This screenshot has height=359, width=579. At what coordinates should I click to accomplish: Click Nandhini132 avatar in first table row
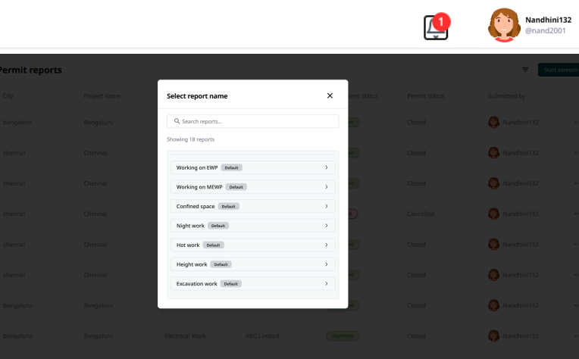pyautogui.click(x=494, y=122)
